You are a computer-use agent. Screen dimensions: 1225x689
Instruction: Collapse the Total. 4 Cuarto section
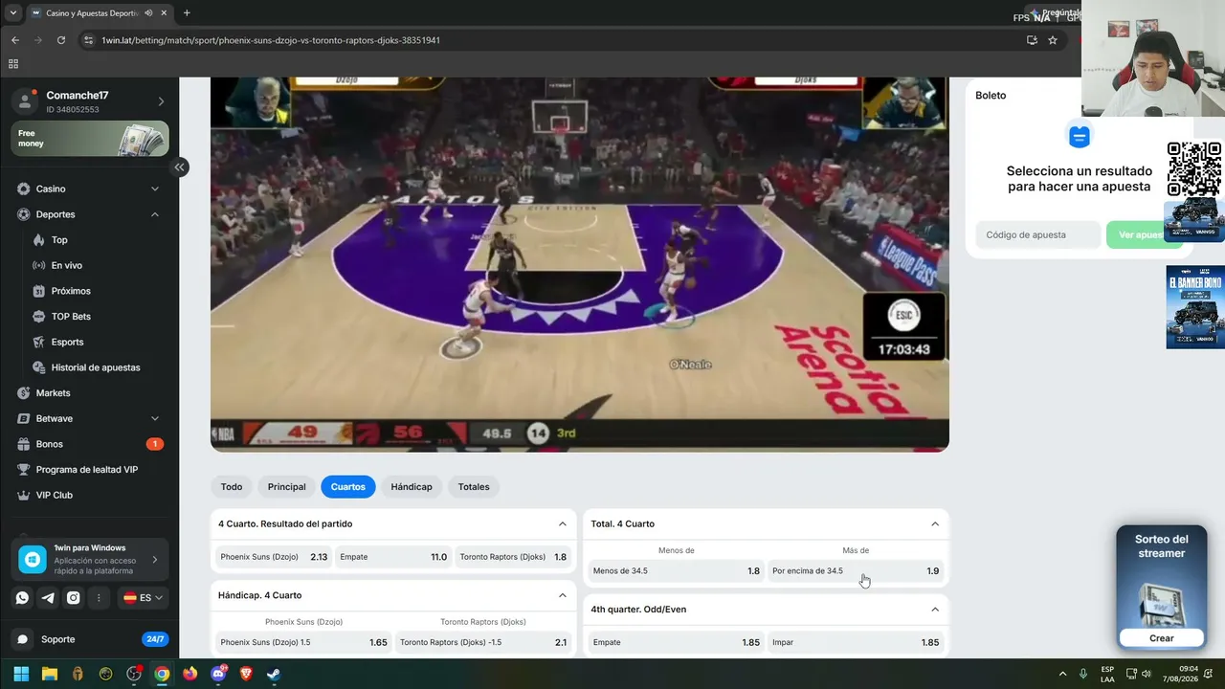point(935,524)
